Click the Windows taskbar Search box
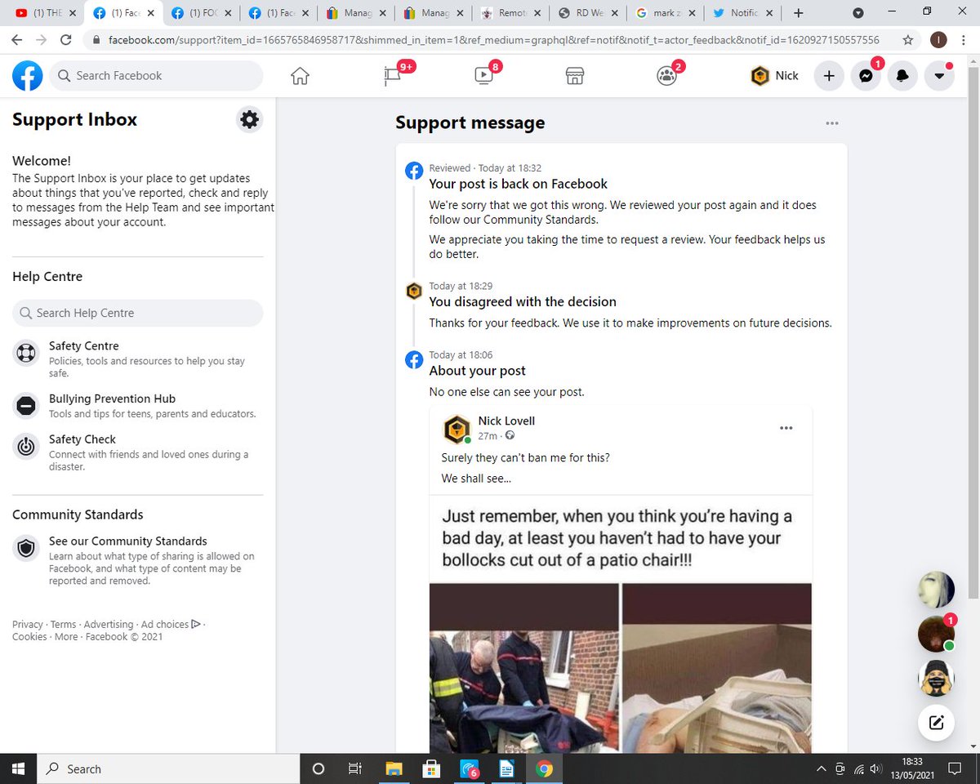980x784 pixels. tap(168, 768)
